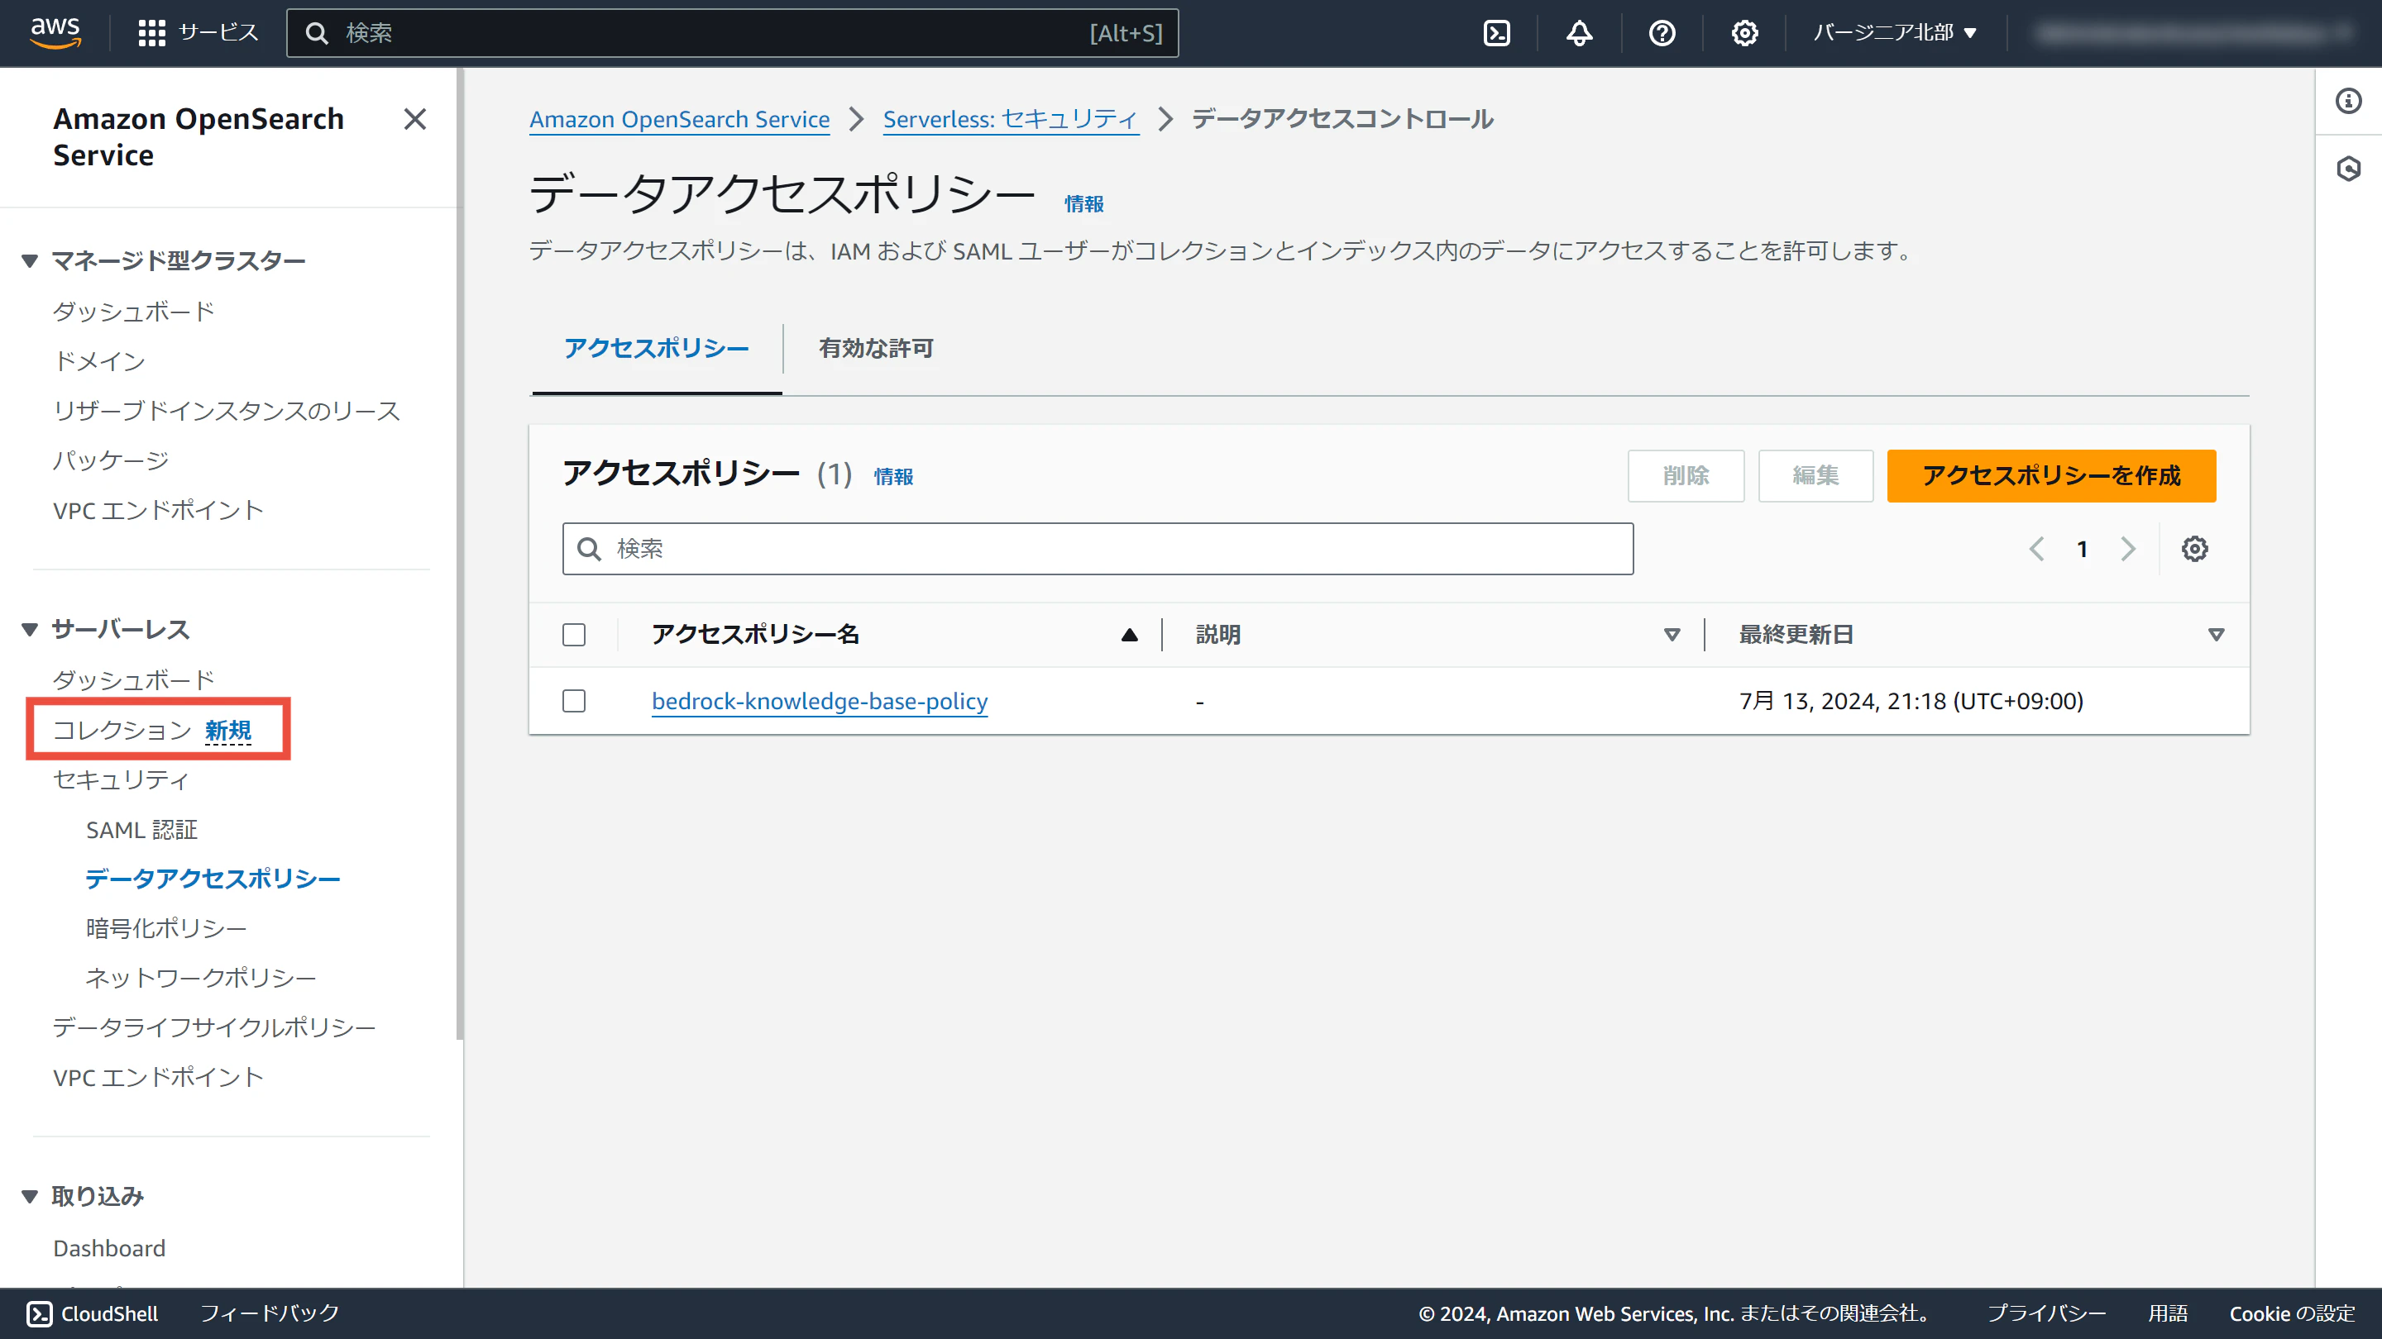Open 用語 in the footer
The image size is (2382, 1339).
(x=2168, y=1313)
